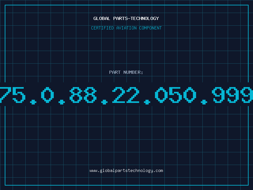Open the www.globalpartstechnology.com link
253x190 pixels.
[x=126, y=171]
